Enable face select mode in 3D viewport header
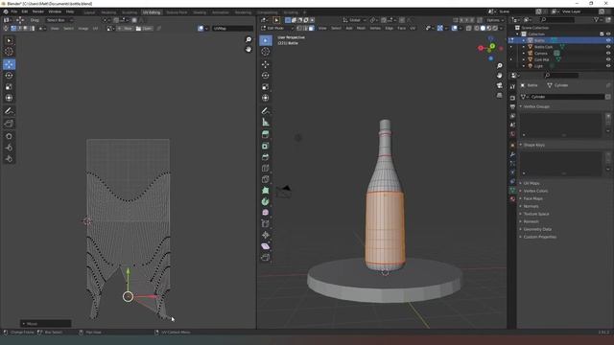This screenshot has width=614, height=345. pos(311,28)
